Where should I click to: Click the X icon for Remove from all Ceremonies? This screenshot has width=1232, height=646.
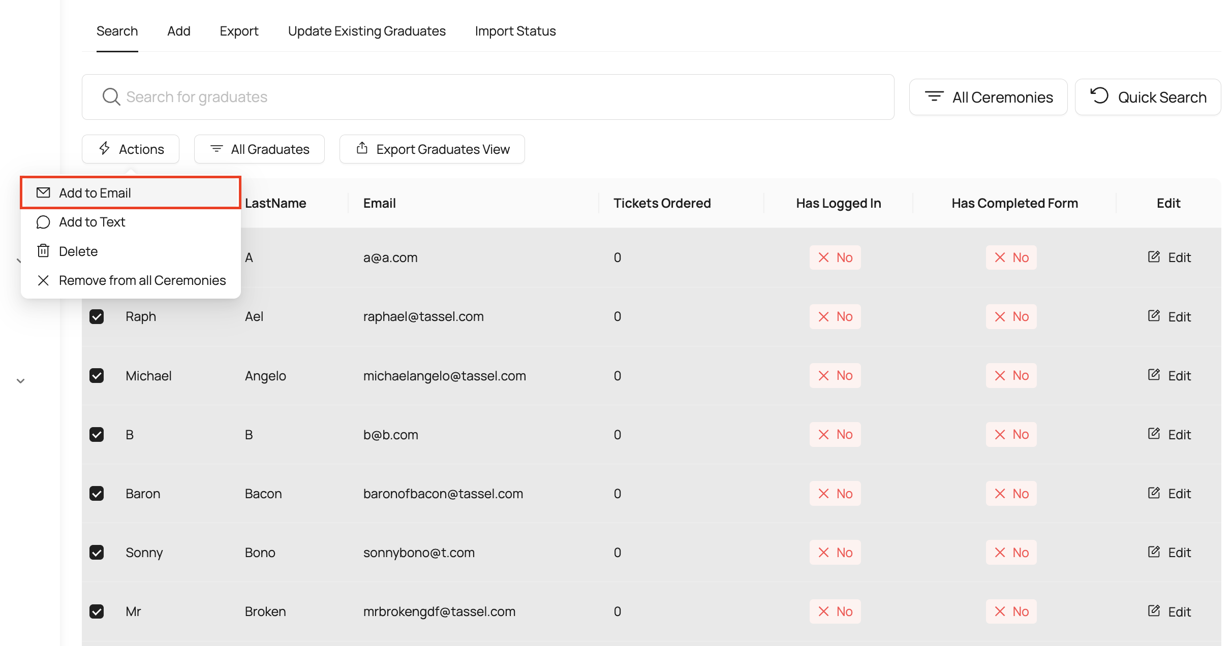(x=43, y=280)
